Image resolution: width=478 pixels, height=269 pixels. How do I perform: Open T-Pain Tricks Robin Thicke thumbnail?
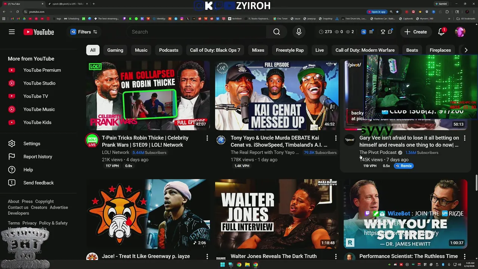coord(148,95)
